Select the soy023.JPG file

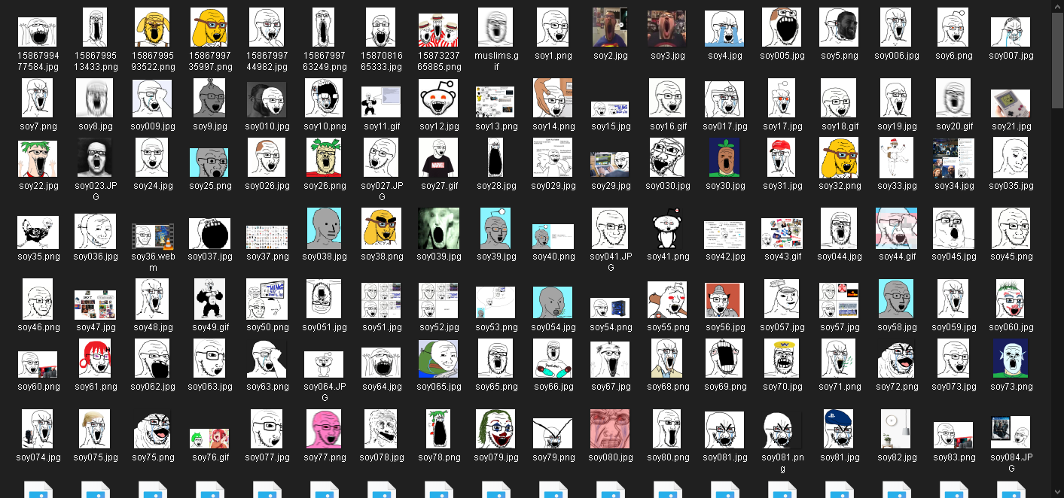point(95,158)
